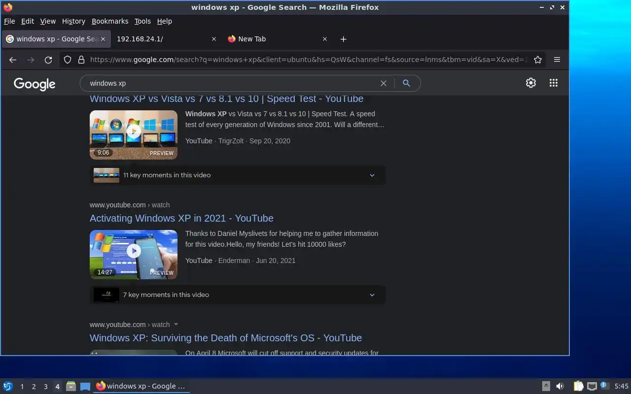Open the taskbar start menu icon

pyautogui.click(x=8, y=386)
